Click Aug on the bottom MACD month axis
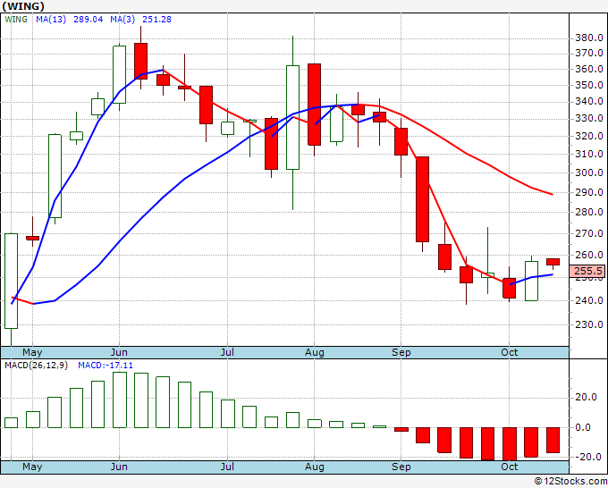 [315, 467]
